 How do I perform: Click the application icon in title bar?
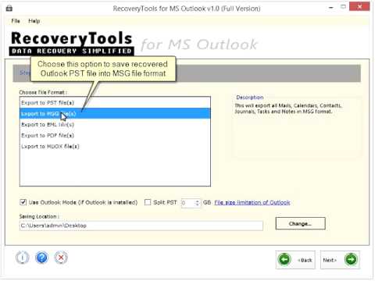pos(9,9)
